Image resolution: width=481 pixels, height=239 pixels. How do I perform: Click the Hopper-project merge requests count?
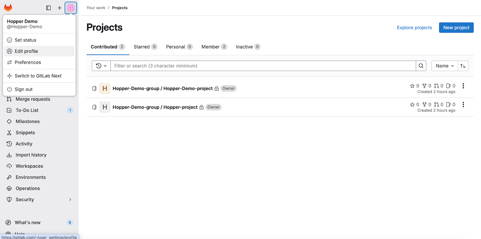(439, 104)
